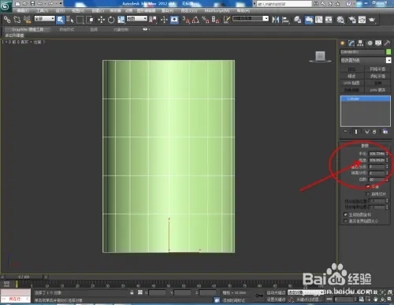Toggle Real-World Map Size checkbox
Screen dimensions: 394x305
coord(346,221)
